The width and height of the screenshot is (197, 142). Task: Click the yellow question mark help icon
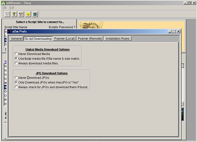pos(14,14)
